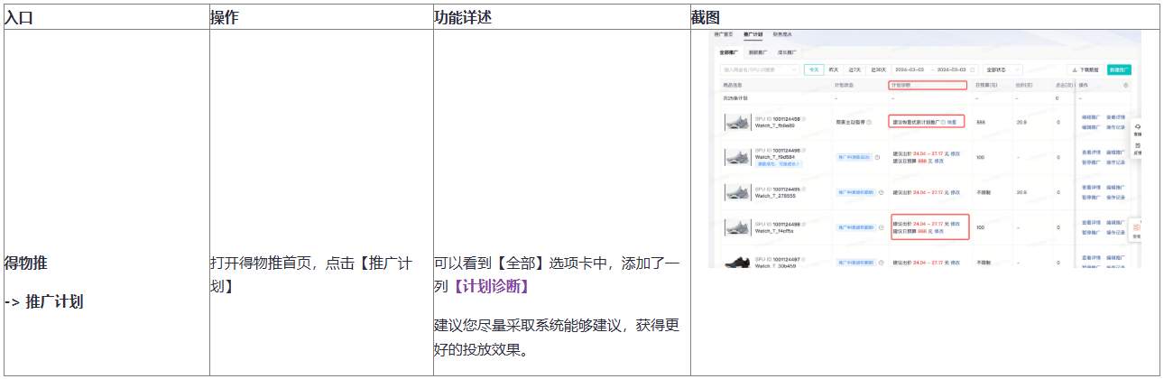1164x379 pixels.
Task: Click the start date 2024-03-03 field
Action: coord(911,69)
